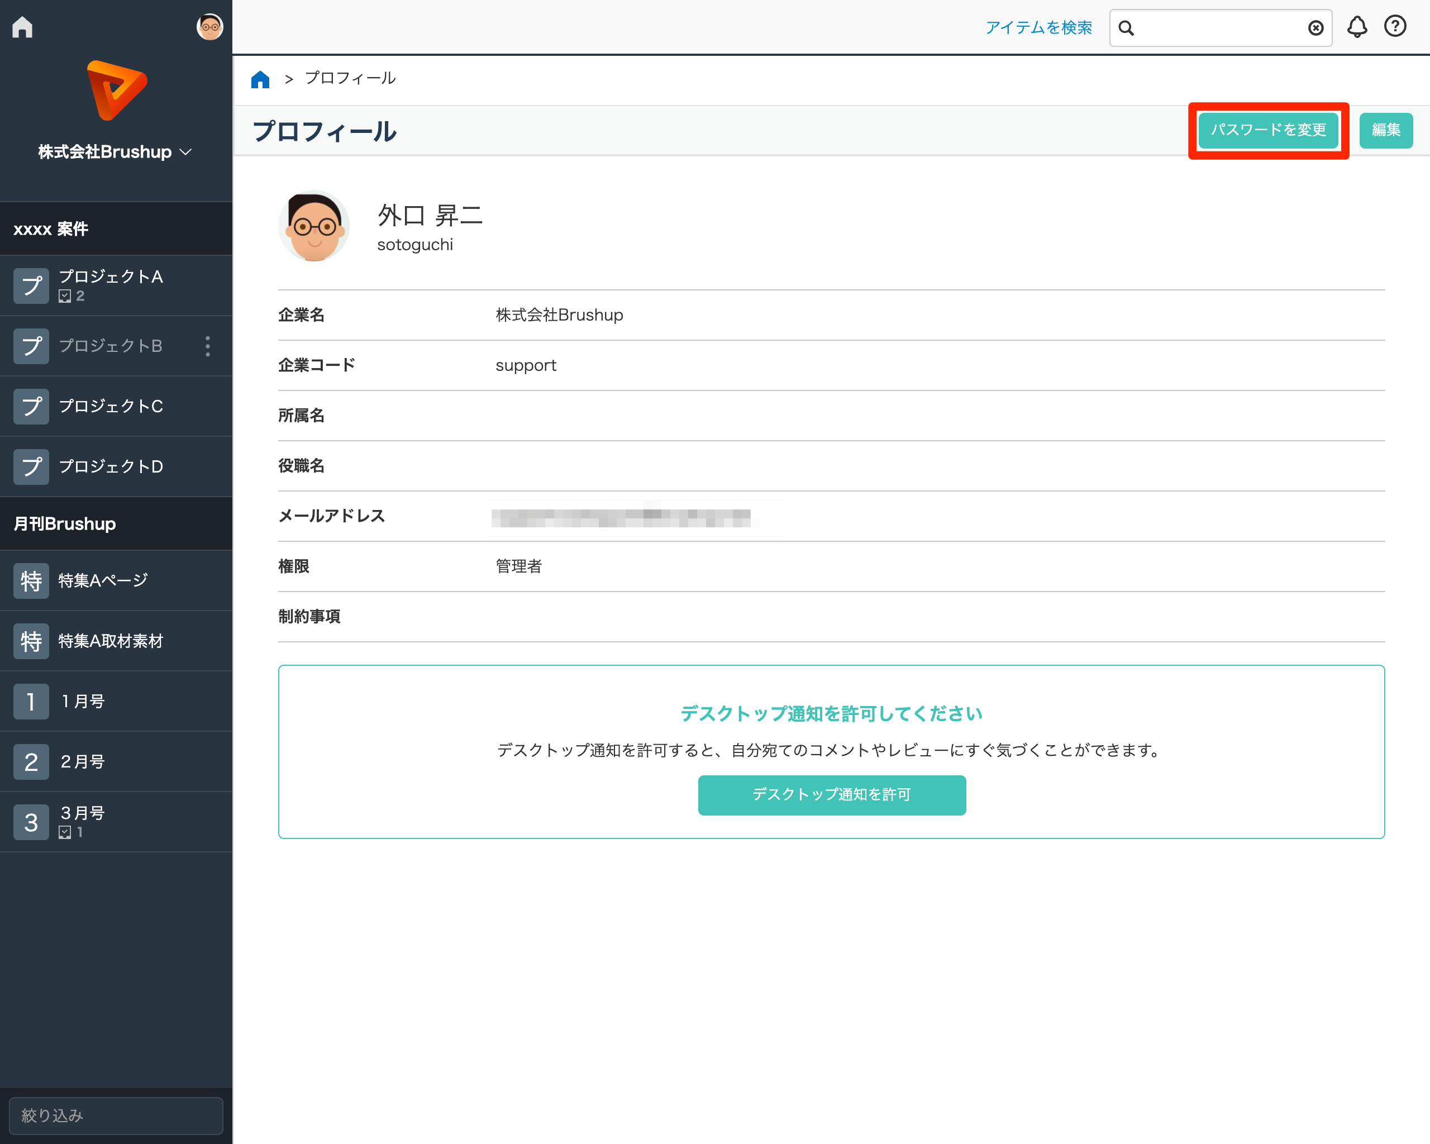
Task: Click the blurred email address value
Action: tap(622, 517)
